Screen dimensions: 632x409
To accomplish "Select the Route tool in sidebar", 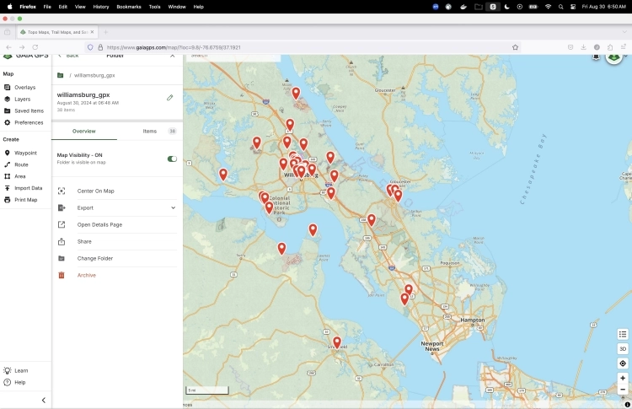I will 21,164.
